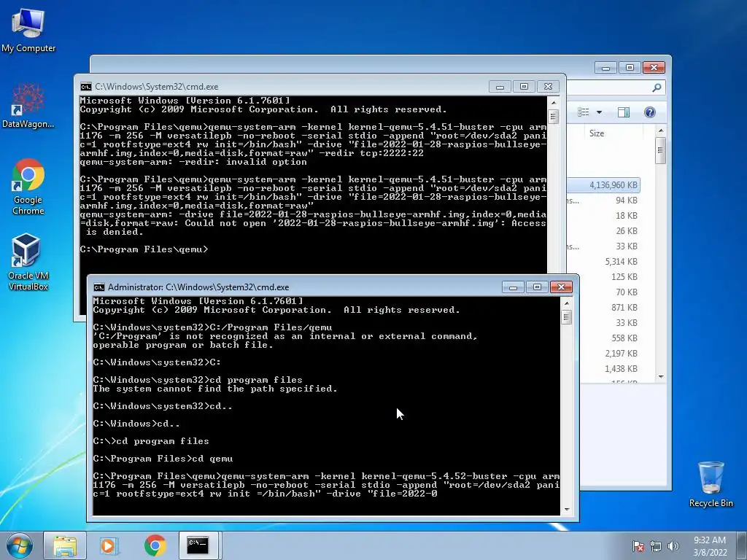747x560 pixels.
Task: Minimize the back cmd.exe window
Action: tap(500, 87)
